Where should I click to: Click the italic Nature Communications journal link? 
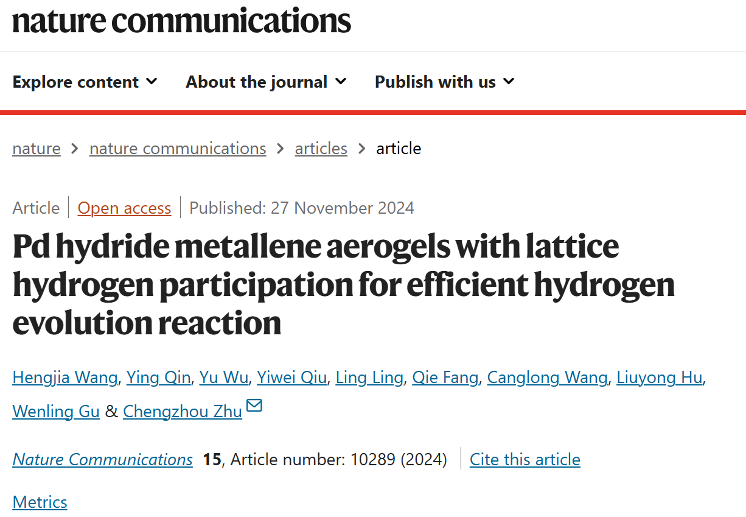point(103,459)
